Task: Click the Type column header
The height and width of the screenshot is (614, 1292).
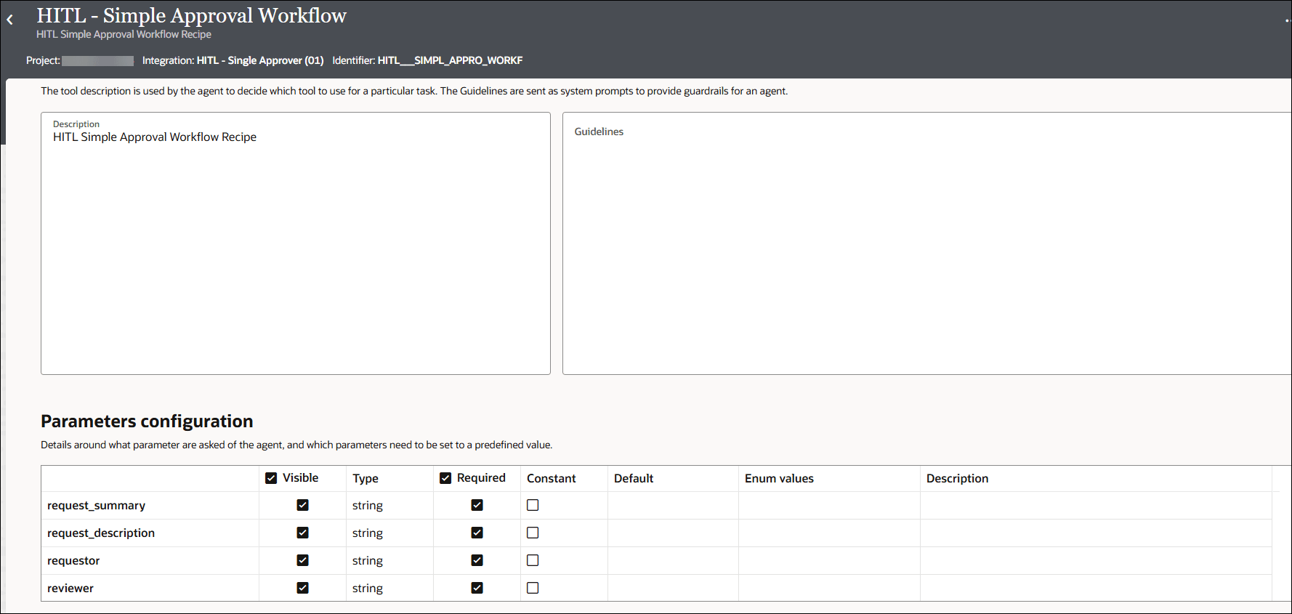Action: (366, 478)
